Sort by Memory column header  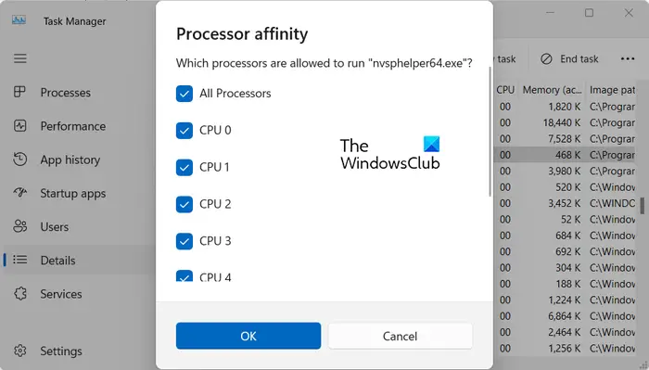tap(552, 90)
